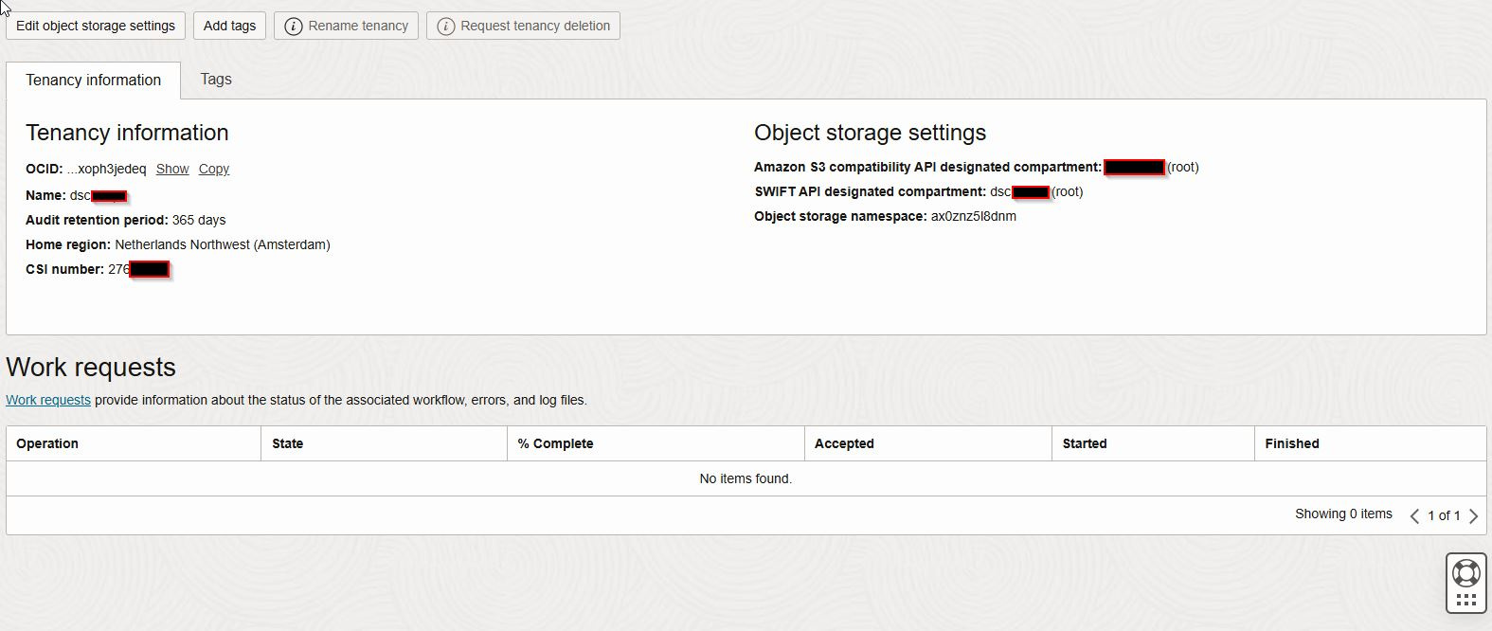
Task: Show the full tenancy OCID
Action: [172, 169]
